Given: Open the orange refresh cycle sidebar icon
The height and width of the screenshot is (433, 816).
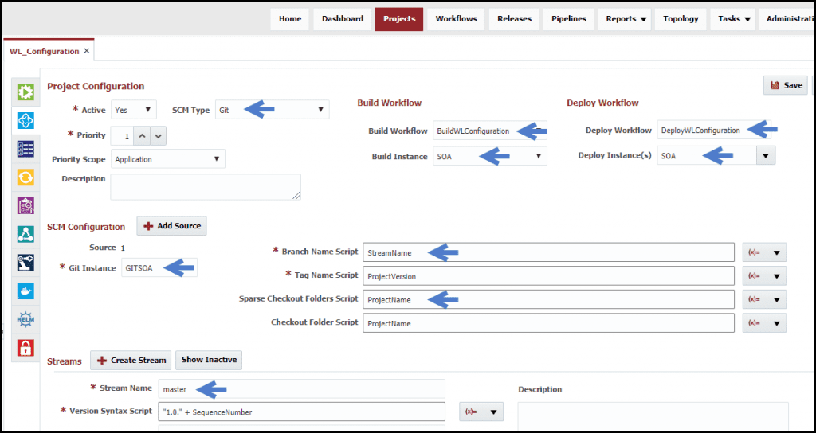Looking at the screenshot, I should pyautogui.click(x=25, y=177).
